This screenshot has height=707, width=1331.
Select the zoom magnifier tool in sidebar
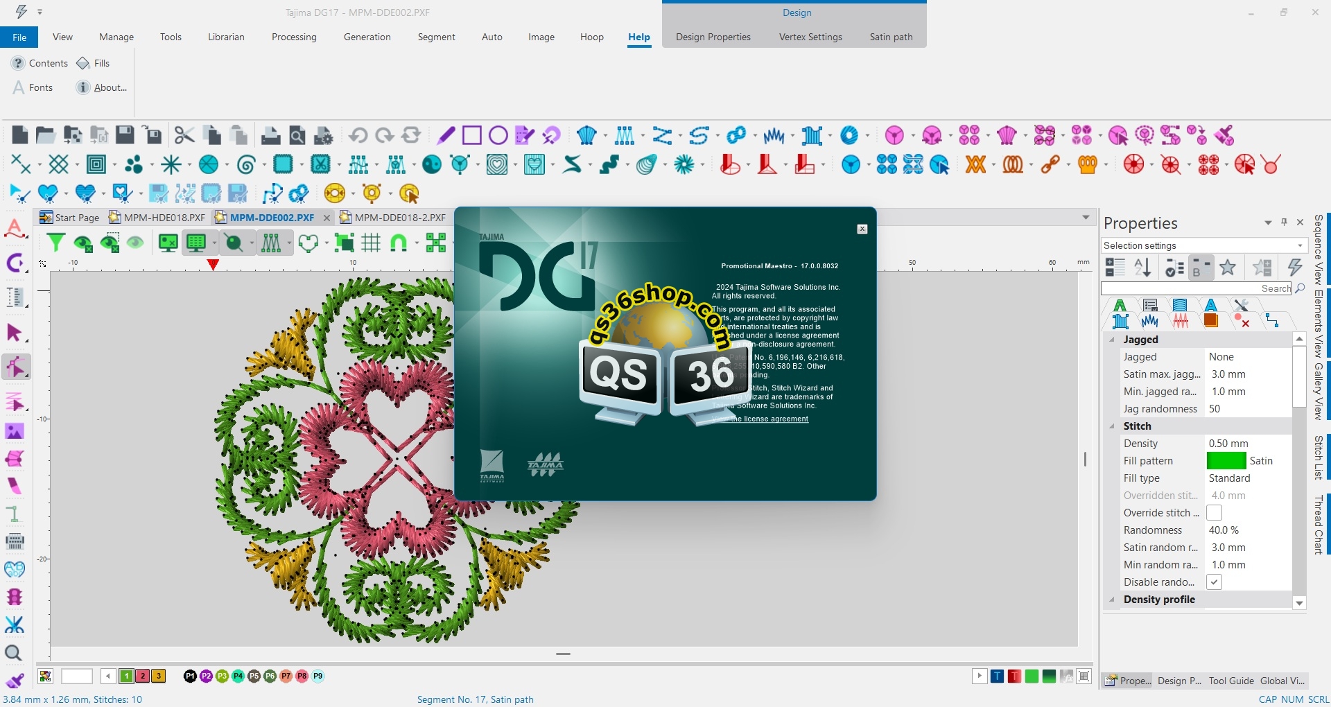[13, 653]
